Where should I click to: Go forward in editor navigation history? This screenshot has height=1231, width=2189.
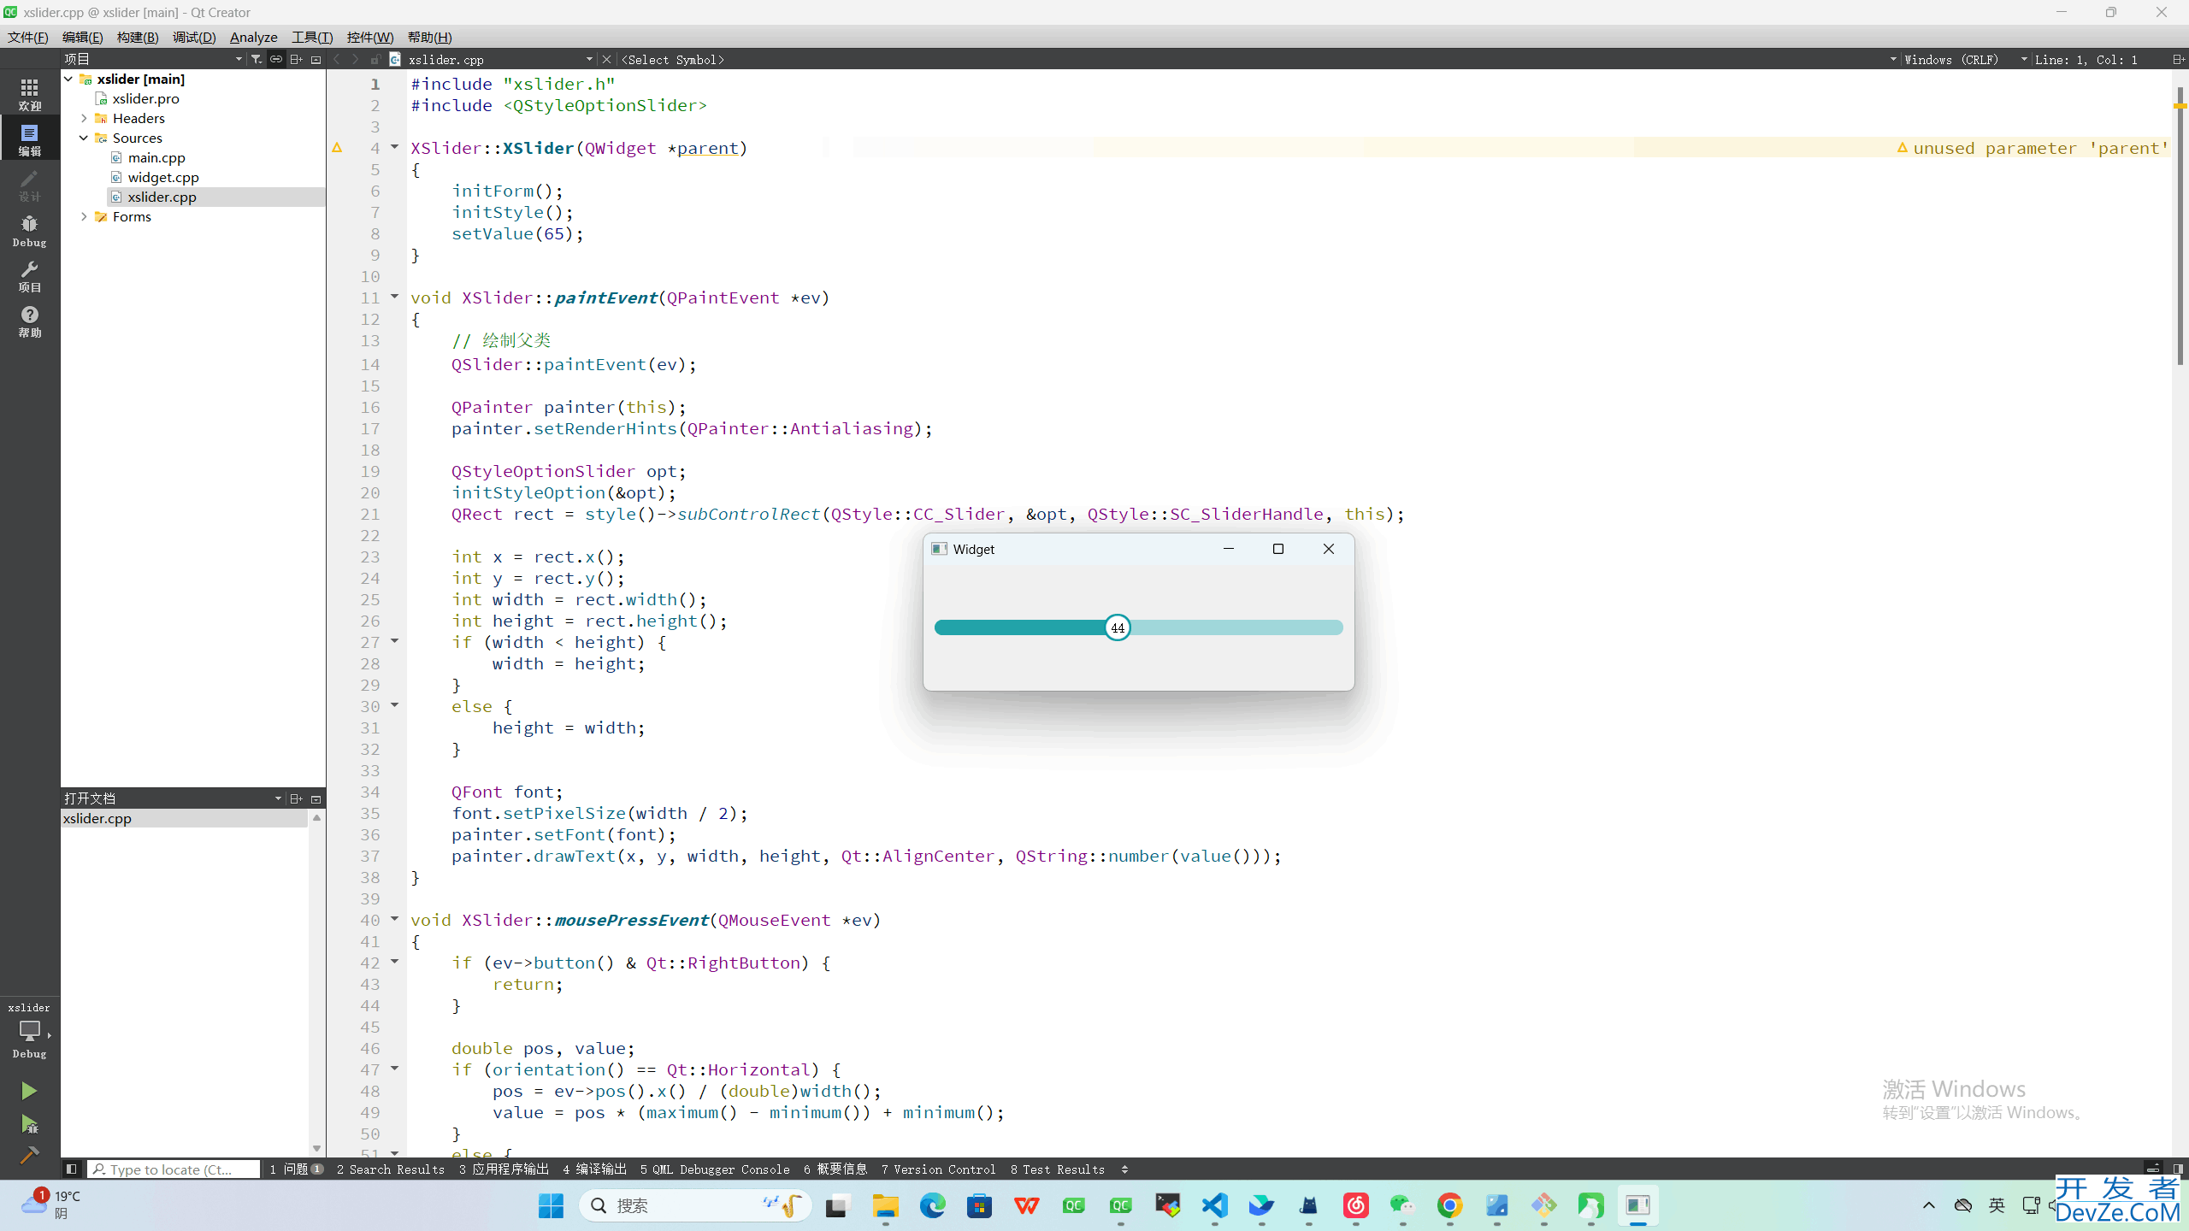(x=356, y=59)
